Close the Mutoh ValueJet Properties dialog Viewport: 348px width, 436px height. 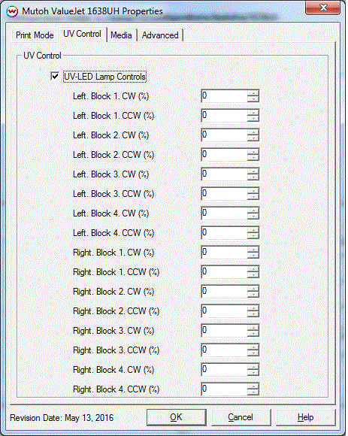coord(322,8)
